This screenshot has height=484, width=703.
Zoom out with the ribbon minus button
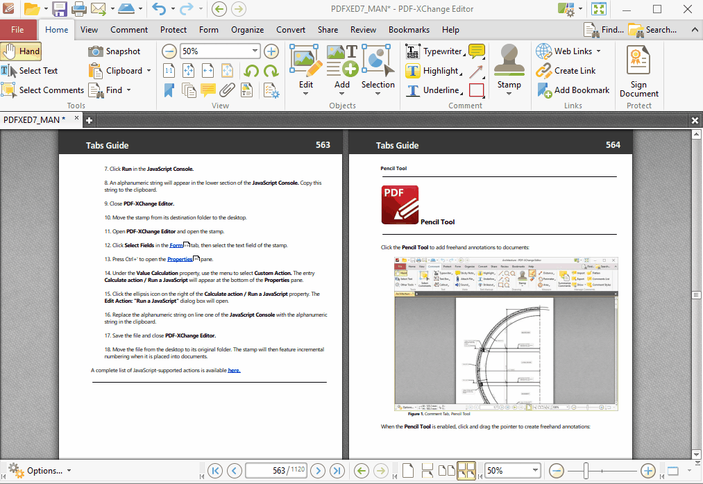tap(169, 51)
